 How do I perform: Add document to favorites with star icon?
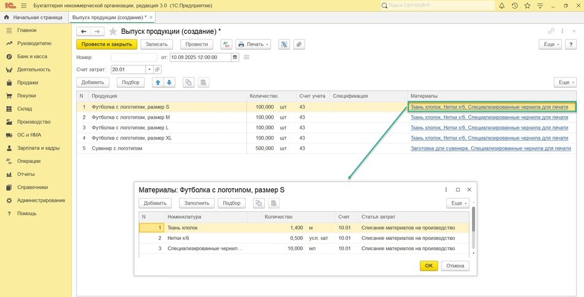click(x=112, y=31)
